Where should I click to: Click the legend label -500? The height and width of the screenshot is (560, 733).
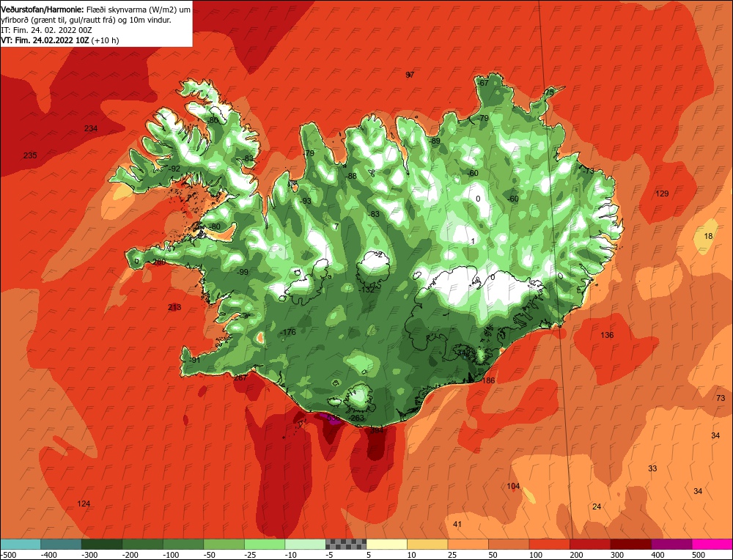tap(9, 555)
